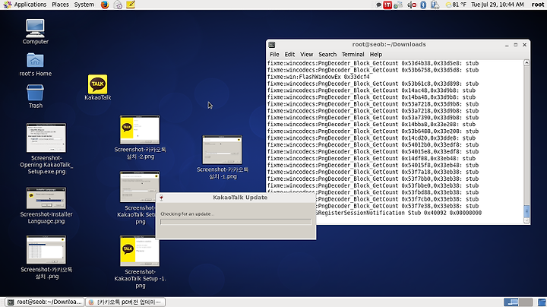
Task: Open Help menu in terminal window
Action: (376, 55)
